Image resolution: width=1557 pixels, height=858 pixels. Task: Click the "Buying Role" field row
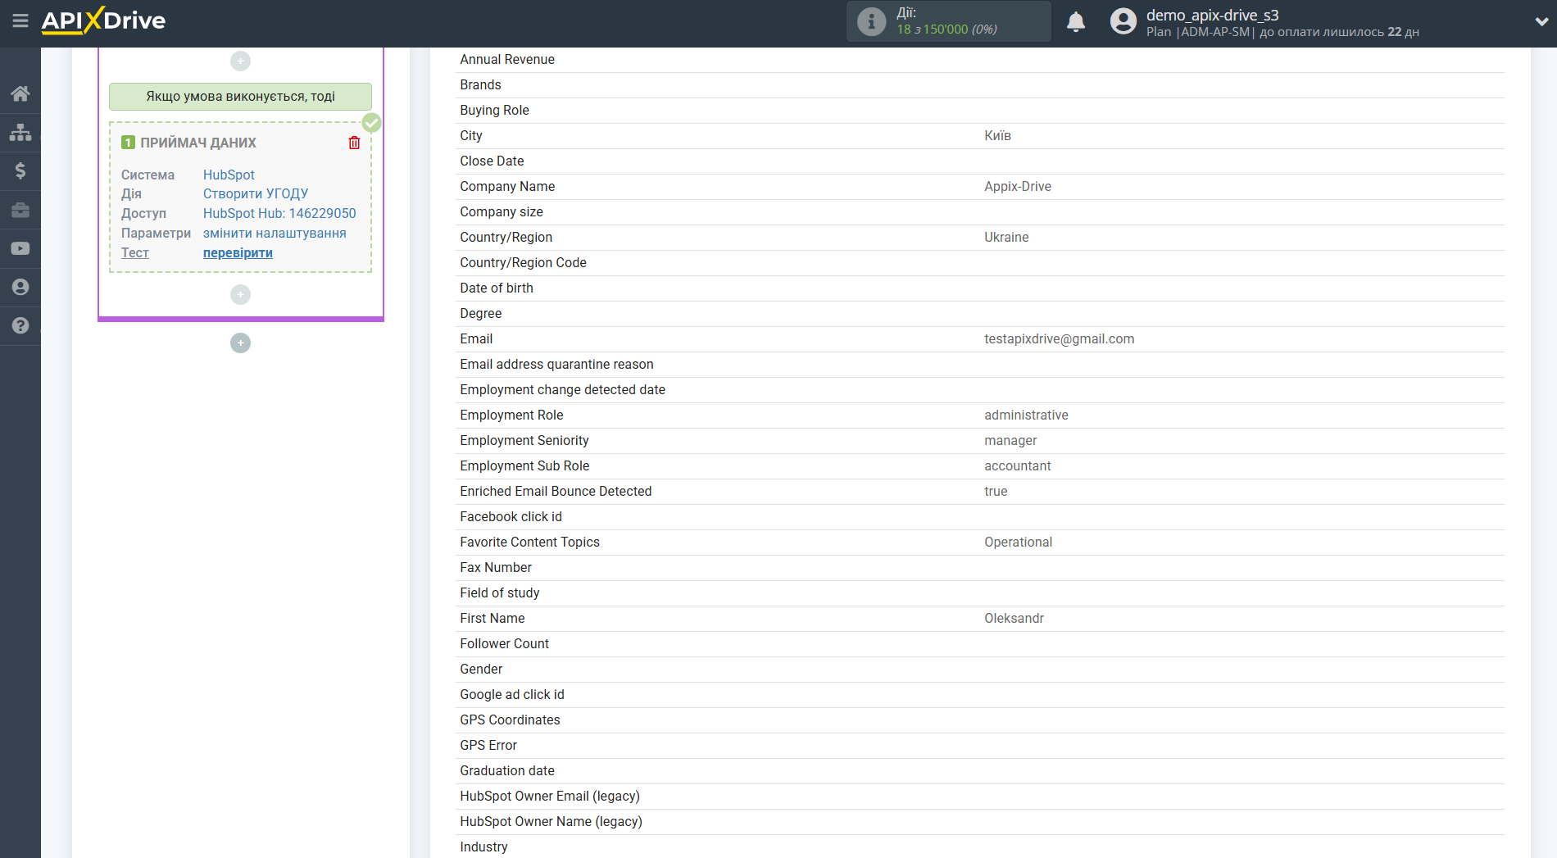click(x=980, y=110)
